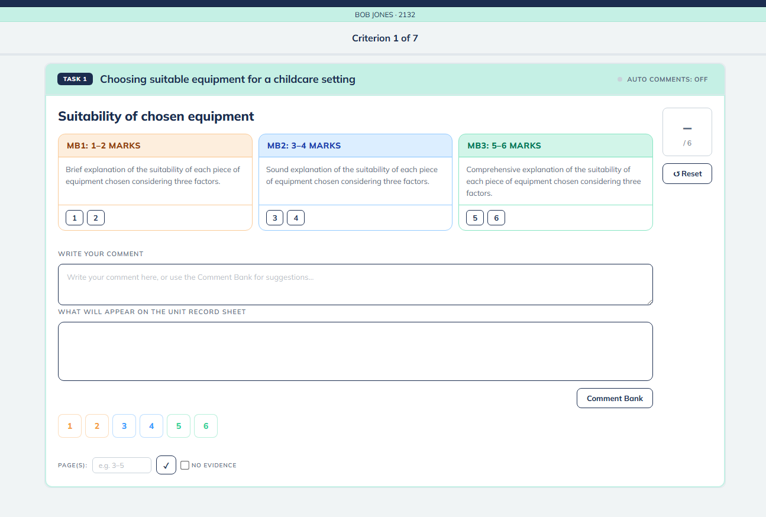Click the green 6 quick-mark swatch
766x517 pixels.
pos(206,426)
